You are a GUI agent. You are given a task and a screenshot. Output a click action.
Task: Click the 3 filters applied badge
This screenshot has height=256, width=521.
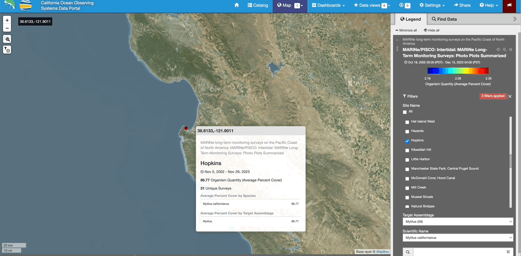(493, 96)
